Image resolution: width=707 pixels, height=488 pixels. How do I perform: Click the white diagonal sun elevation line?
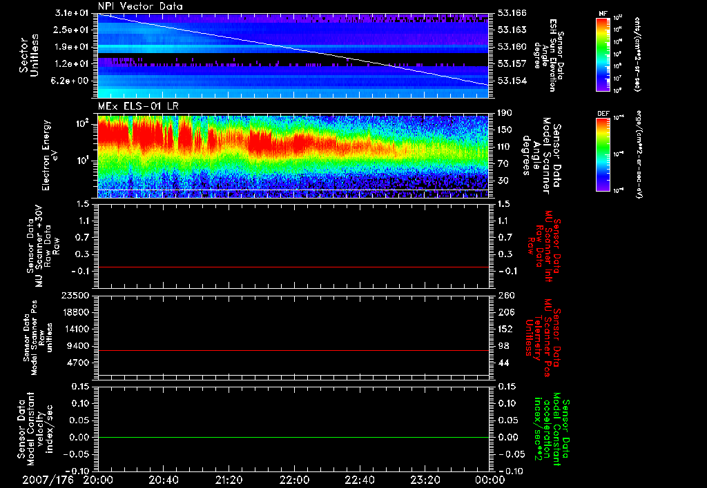(293, 49)
